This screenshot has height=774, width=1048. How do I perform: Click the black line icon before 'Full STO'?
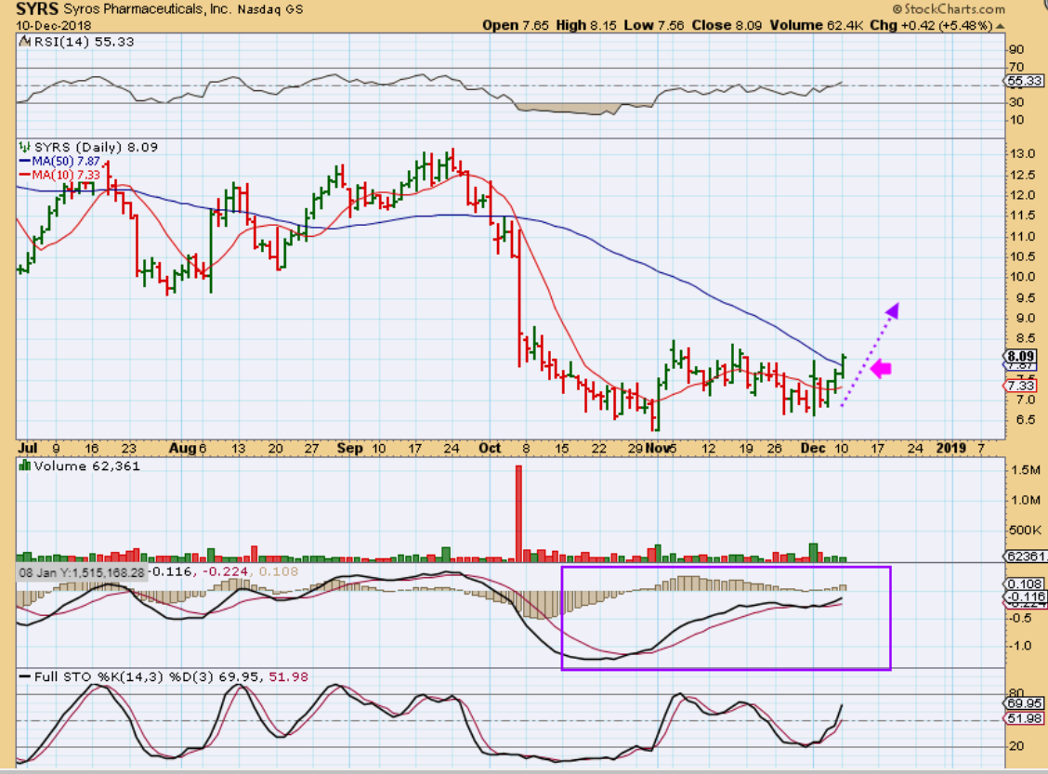click(x=25, y=677)
